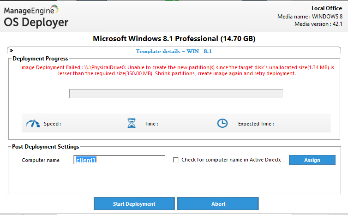Click the clock Expected Time icon
348x215 pixels.
tap(222, 123)
